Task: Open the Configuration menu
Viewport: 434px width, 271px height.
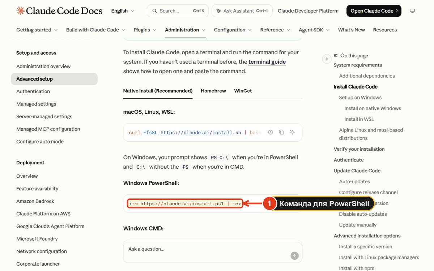Action: (233, 30)
